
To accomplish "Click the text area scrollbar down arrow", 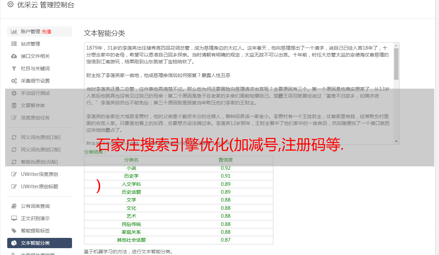I will (396, 141).
